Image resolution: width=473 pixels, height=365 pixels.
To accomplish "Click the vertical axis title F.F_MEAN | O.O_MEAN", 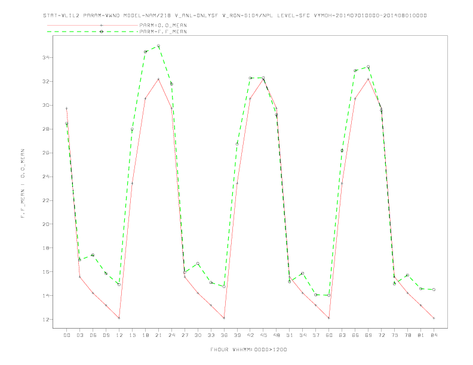I will [23, 184].
